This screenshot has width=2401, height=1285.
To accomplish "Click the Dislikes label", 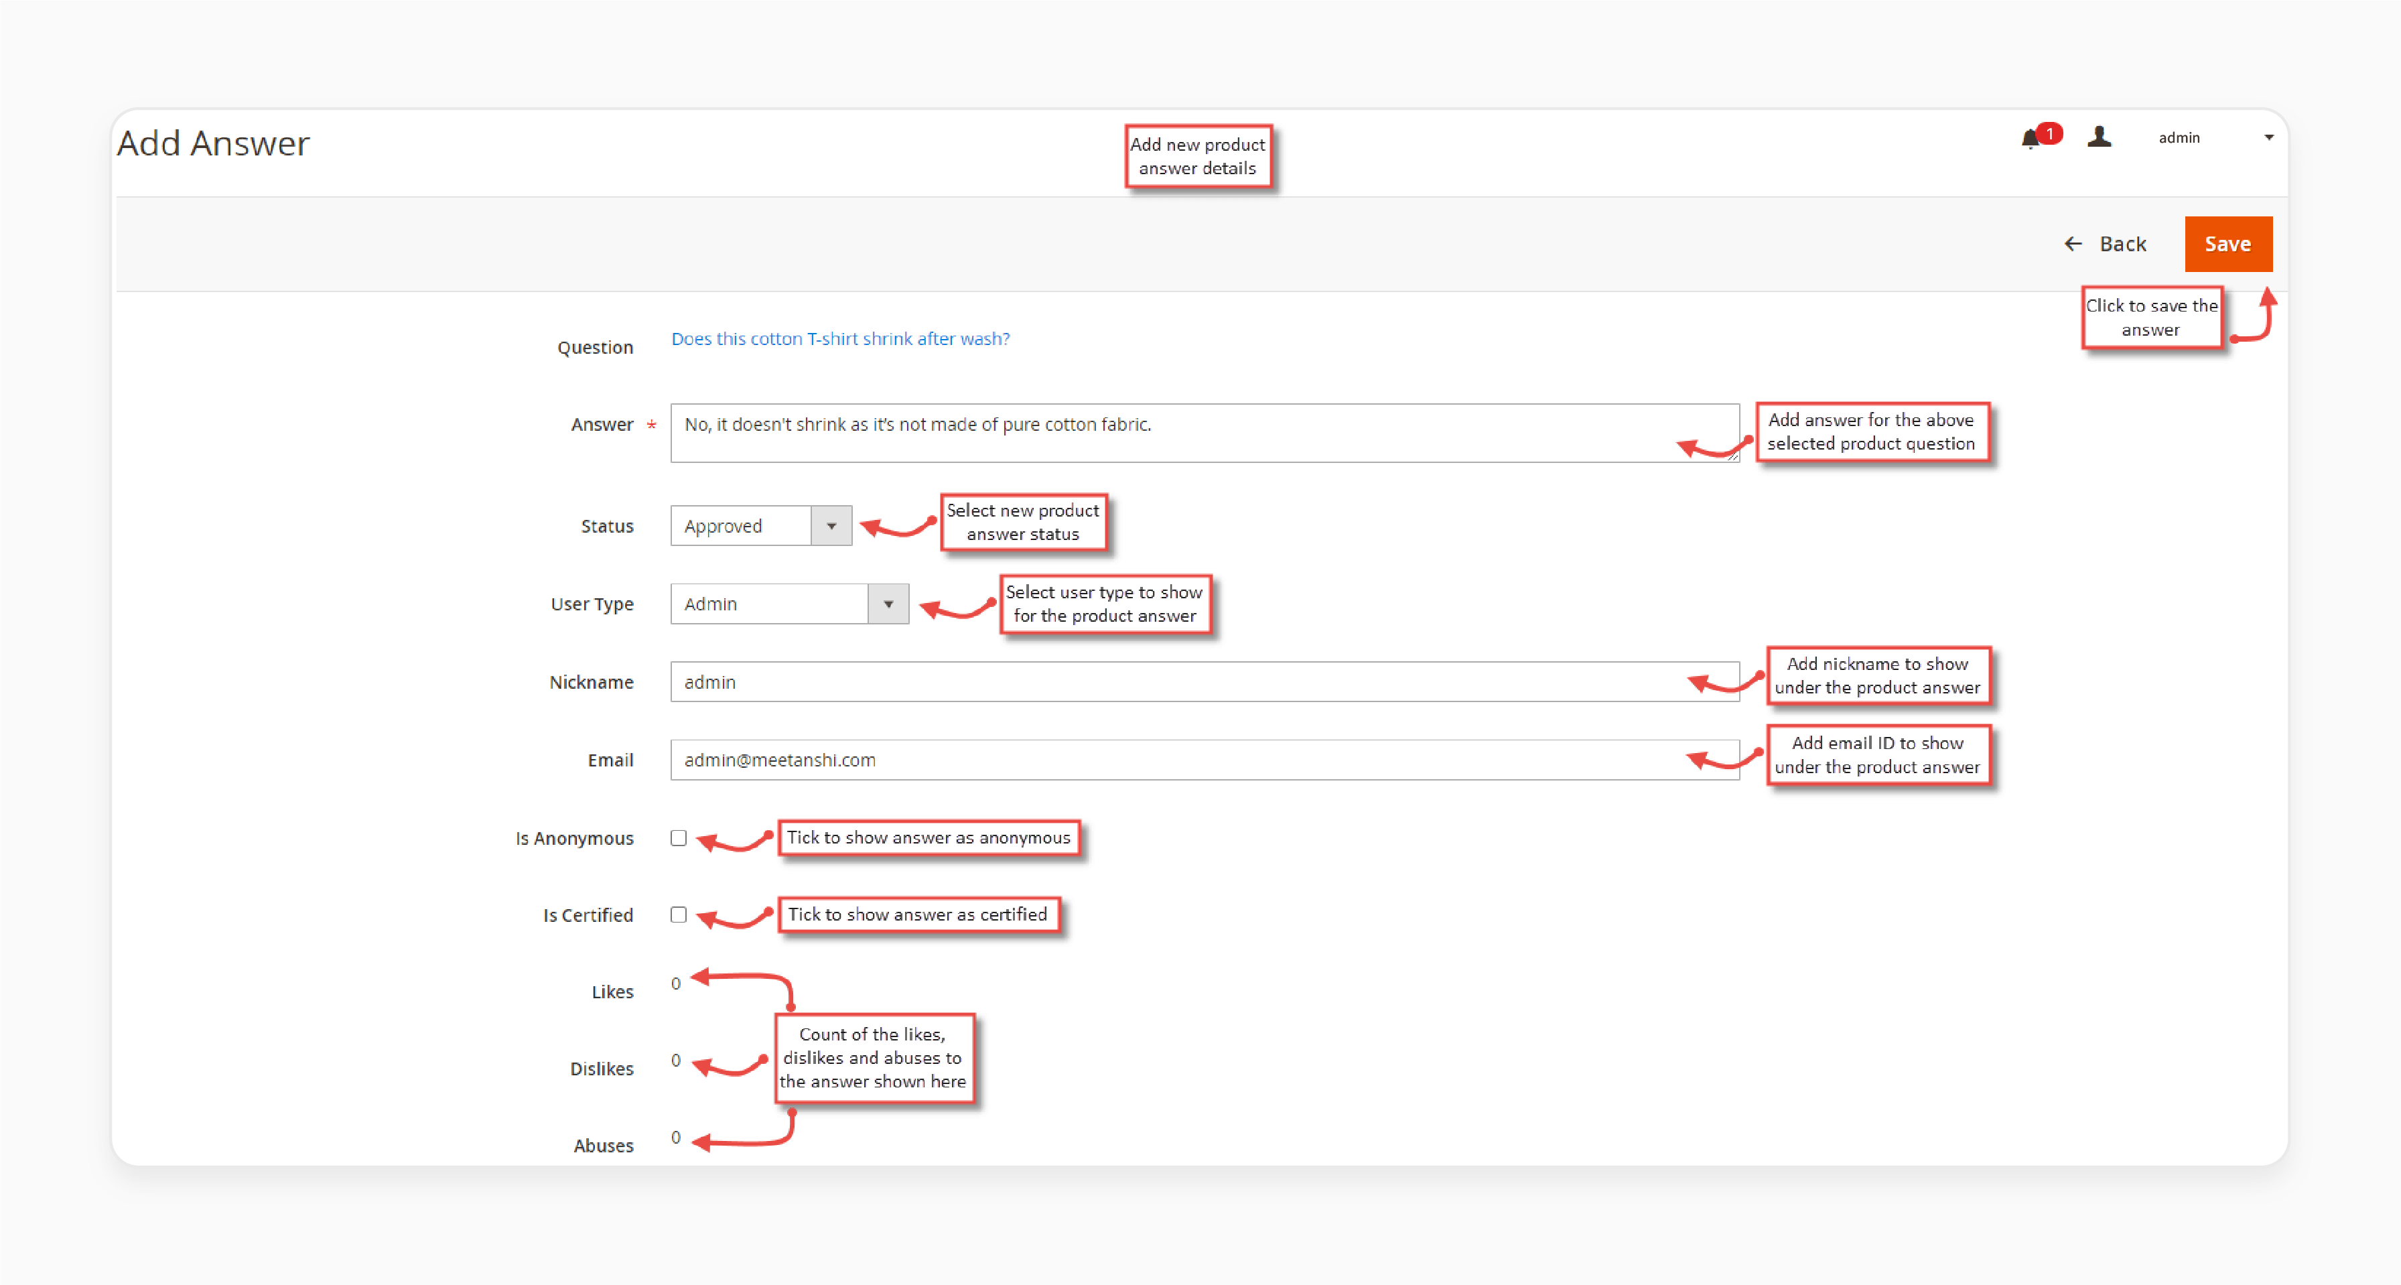I will (602, 1069).
